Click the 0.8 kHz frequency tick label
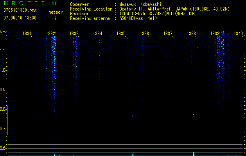The height and width of the screenshot is (156, 246). click(x=3, y=109)
